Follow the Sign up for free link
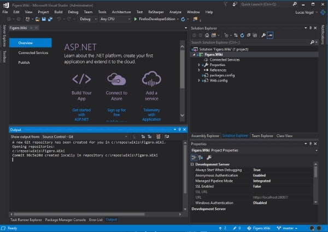 (x=116, y=112)
